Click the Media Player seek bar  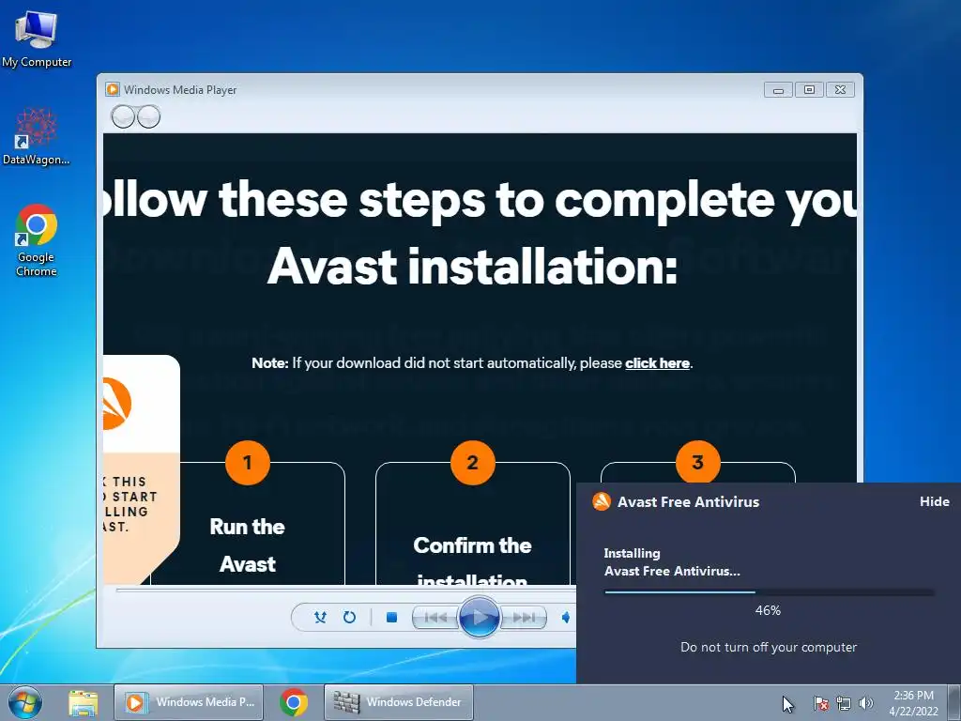point(345,590)
